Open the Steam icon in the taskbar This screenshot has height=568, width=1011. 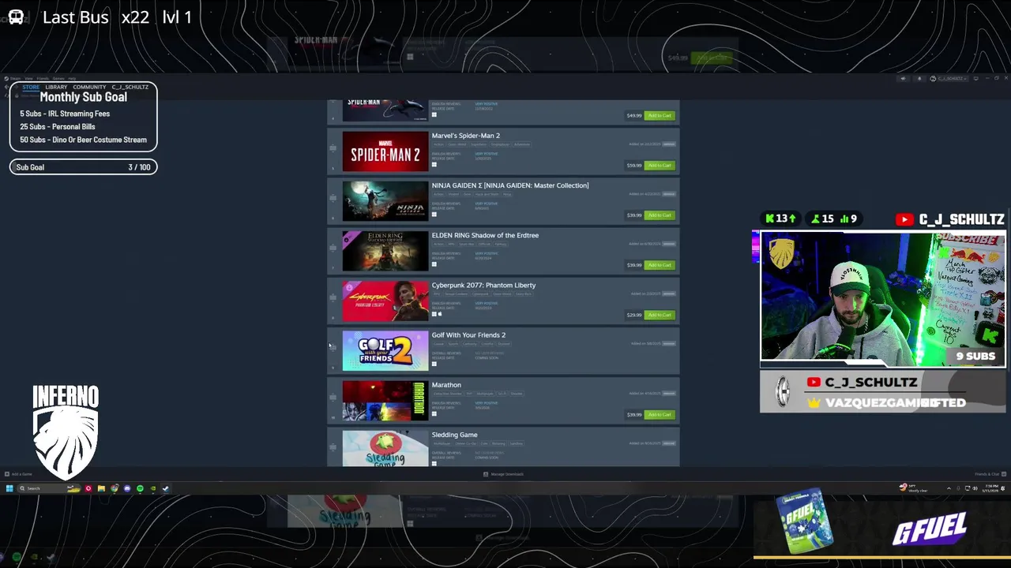click(165, 488)
